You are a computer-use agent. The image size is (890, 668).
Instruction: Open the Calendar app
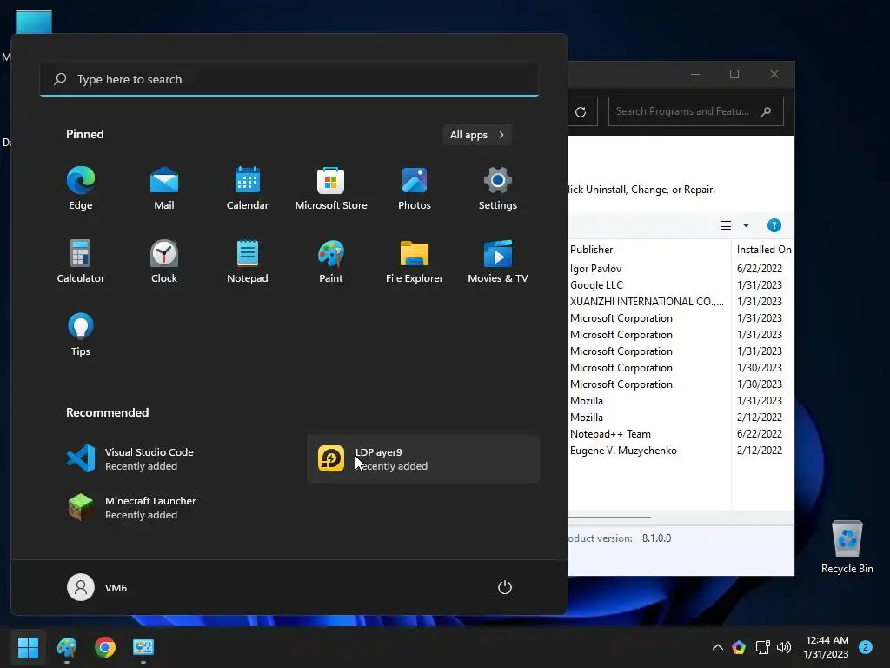[248, 189]
